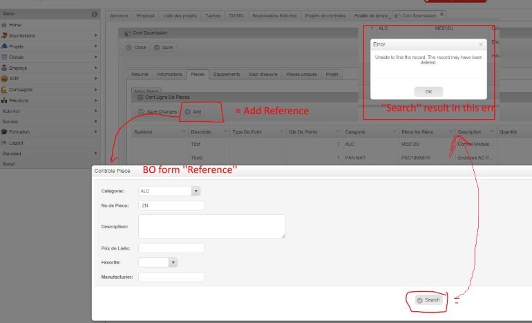
Task: Open the Favorite dropdown arrow
Action: (x=173, y=263)
